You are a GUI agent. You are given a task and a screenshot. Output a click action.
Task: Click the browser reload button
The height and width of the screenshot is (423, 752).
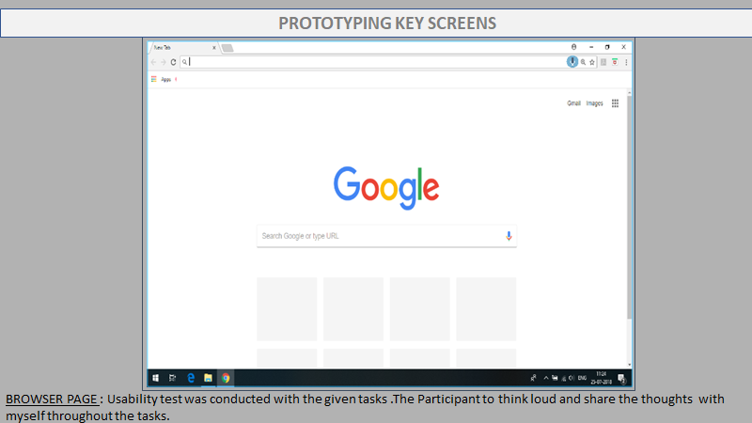coord(173,62)
